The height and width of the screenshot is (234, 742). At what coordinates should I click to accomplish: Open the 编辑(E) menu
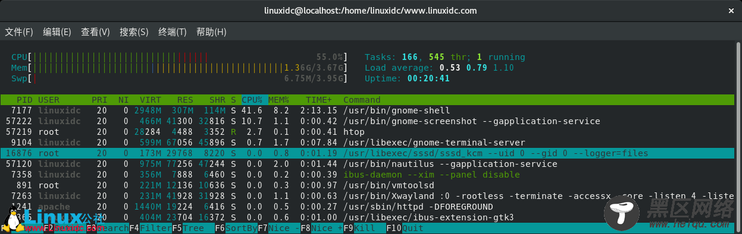pyautogui.click(x=57, y=32)
